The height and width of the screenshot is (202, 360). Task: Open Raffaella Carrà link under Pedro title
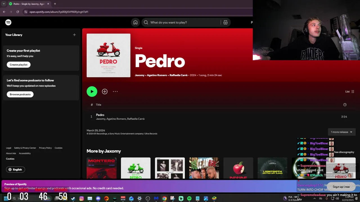tap(179, 75)
